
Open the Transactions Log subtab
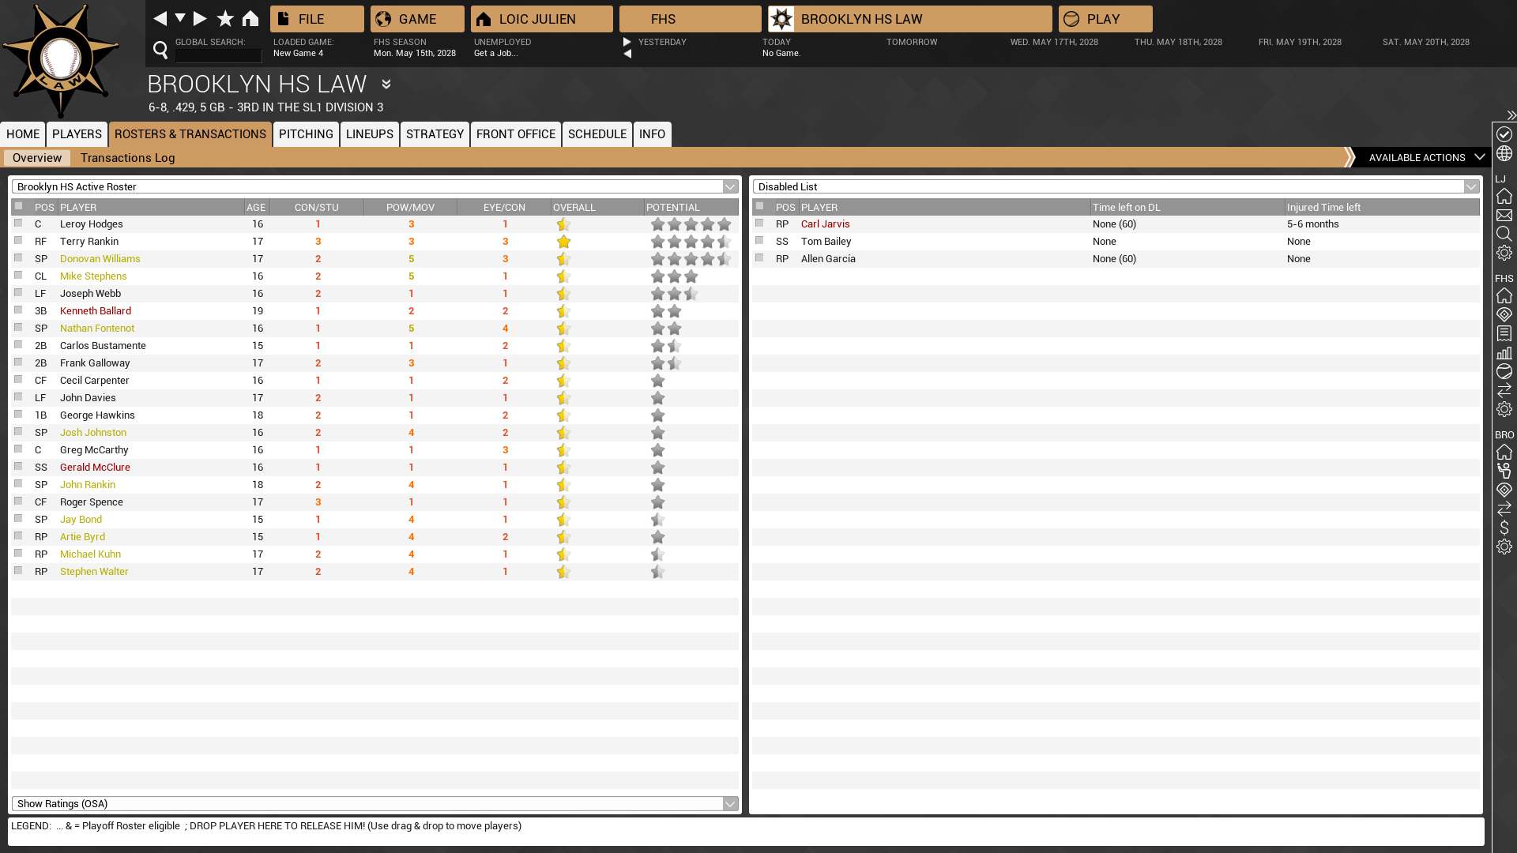127,157
